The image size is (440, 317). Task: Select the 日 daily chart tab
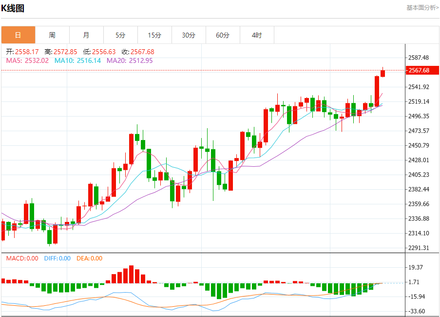tap(18, 35)
